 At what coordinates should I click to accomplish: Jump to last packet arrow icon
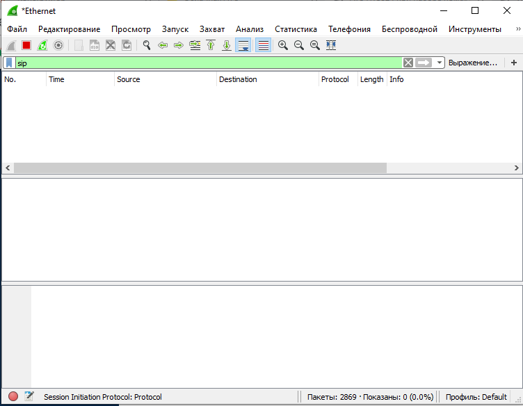pos(227,45)
